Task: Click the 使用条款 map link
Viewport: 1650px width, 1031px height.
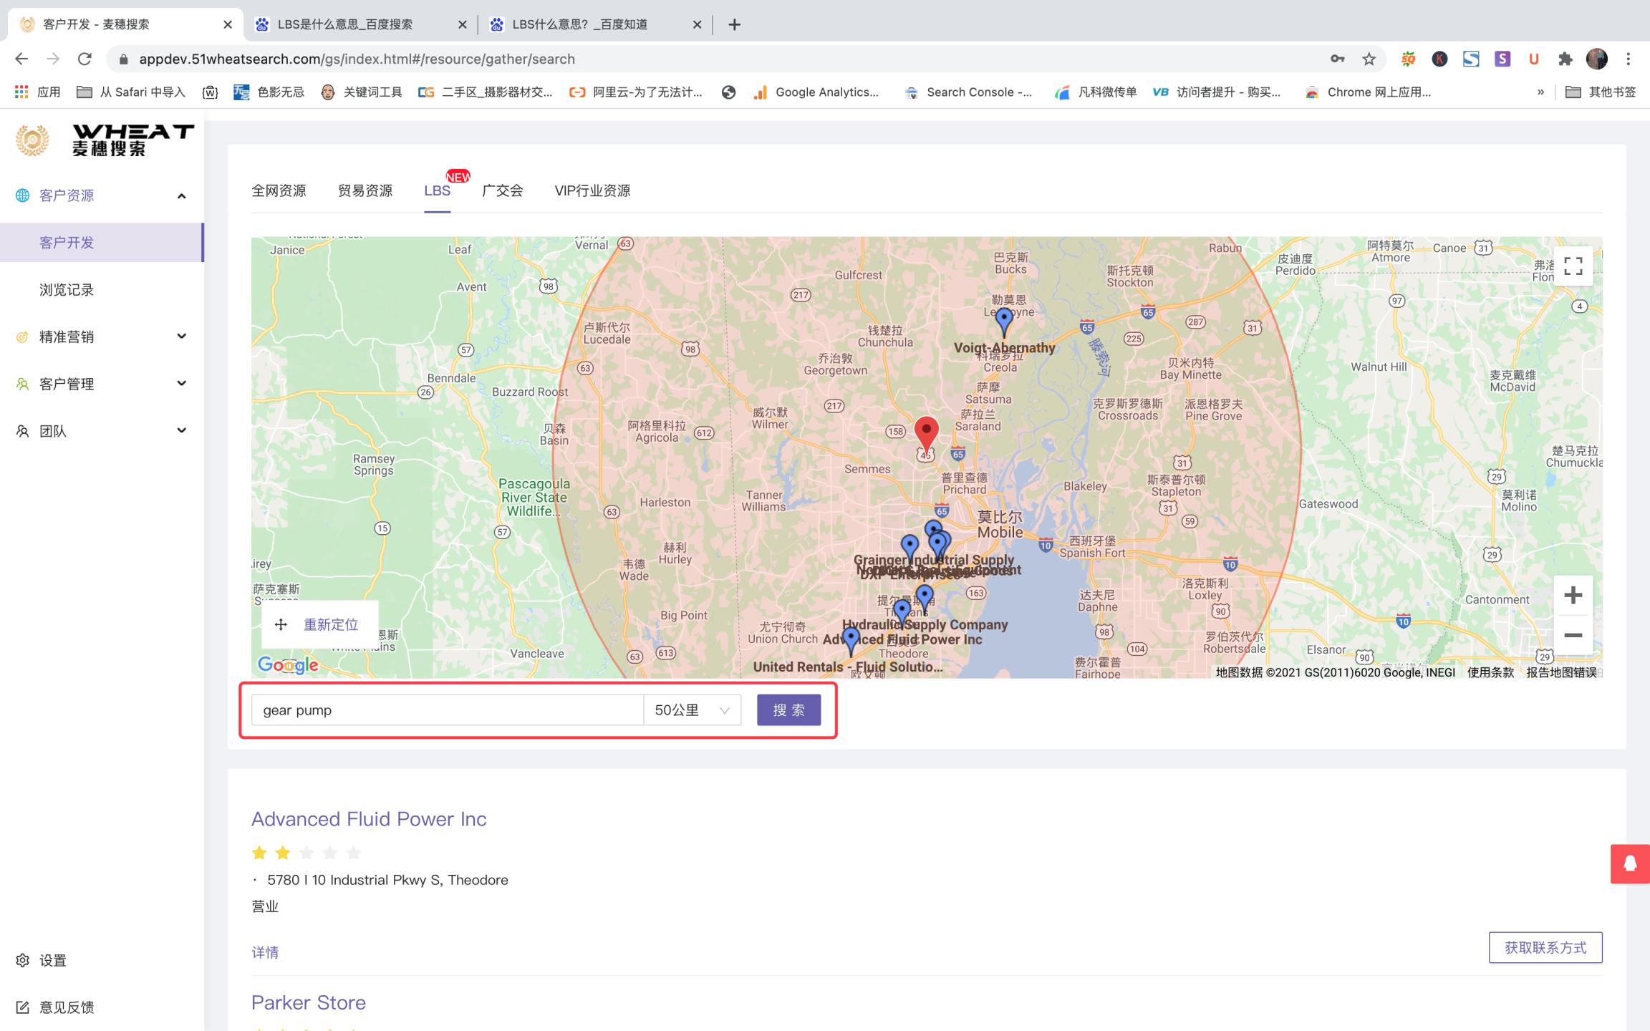Action: pos(1490,672)
